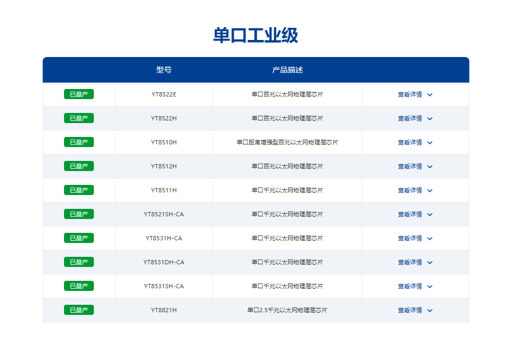
Task: Click the 已量产 badge in YT8512H row
Action: coord(79,166)
